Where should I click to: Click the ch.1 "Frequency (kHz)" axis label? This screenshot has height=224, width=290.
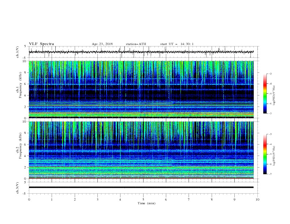(21, 85)
